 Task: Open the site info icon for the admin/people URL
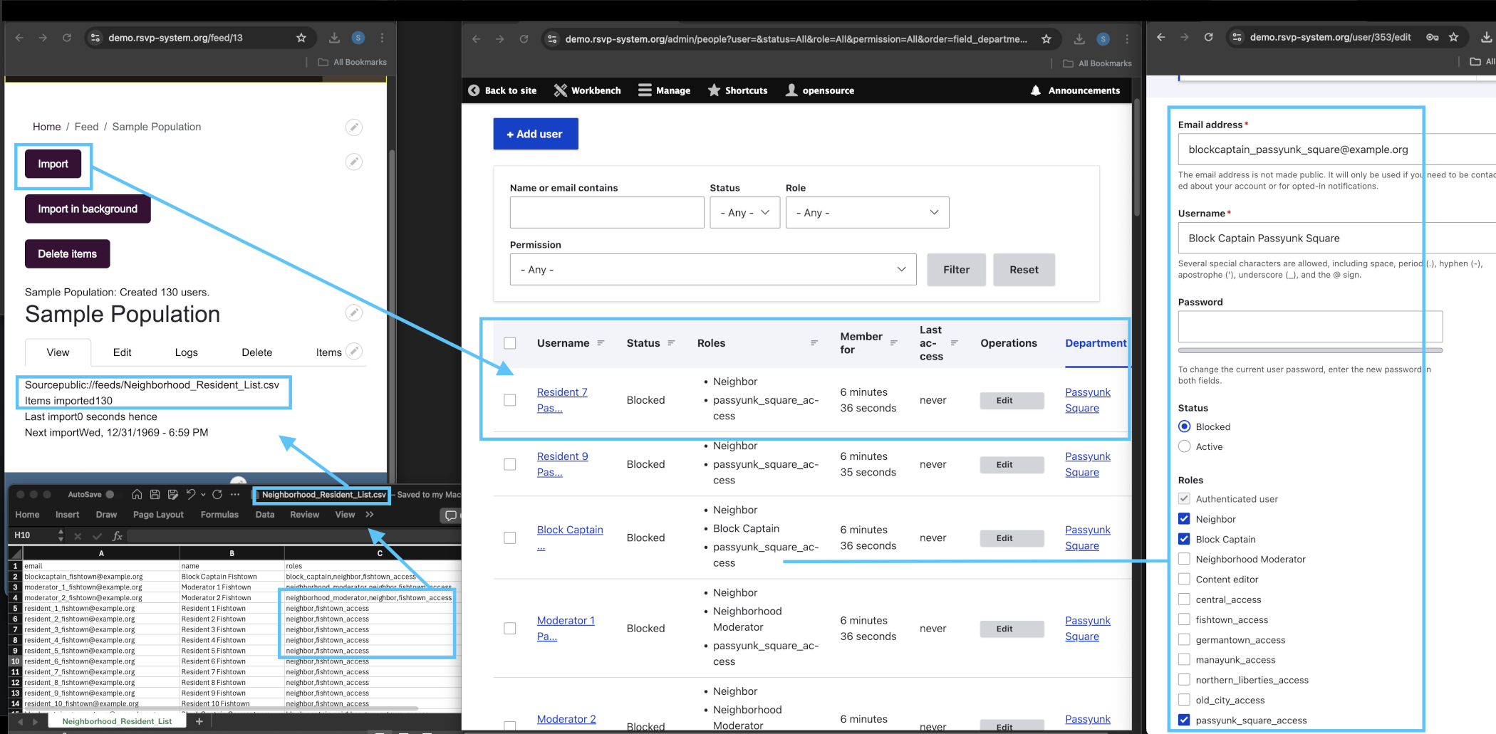tap(552, 39)
